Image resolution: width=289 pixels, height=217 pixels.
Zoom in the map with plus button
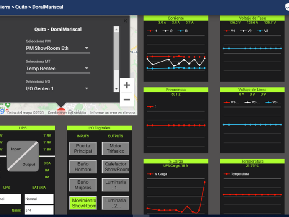(x=127, y=85)
